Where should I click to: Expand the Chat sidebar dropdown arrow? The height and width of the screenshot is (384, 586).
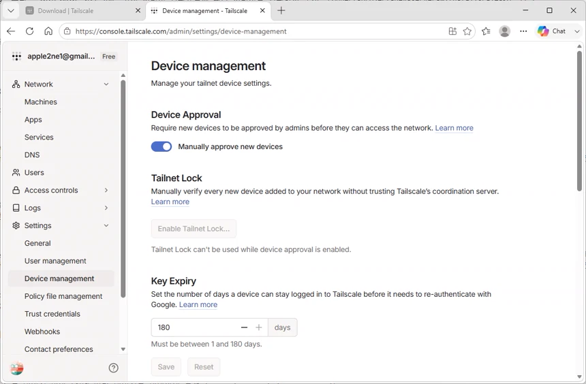(576, 31)
